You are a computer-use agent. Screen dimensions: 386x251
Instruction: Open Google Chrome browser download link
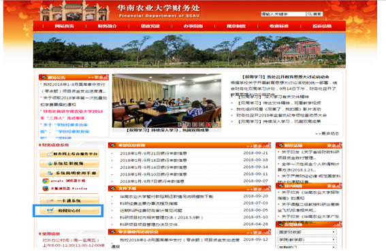[64, 181]
